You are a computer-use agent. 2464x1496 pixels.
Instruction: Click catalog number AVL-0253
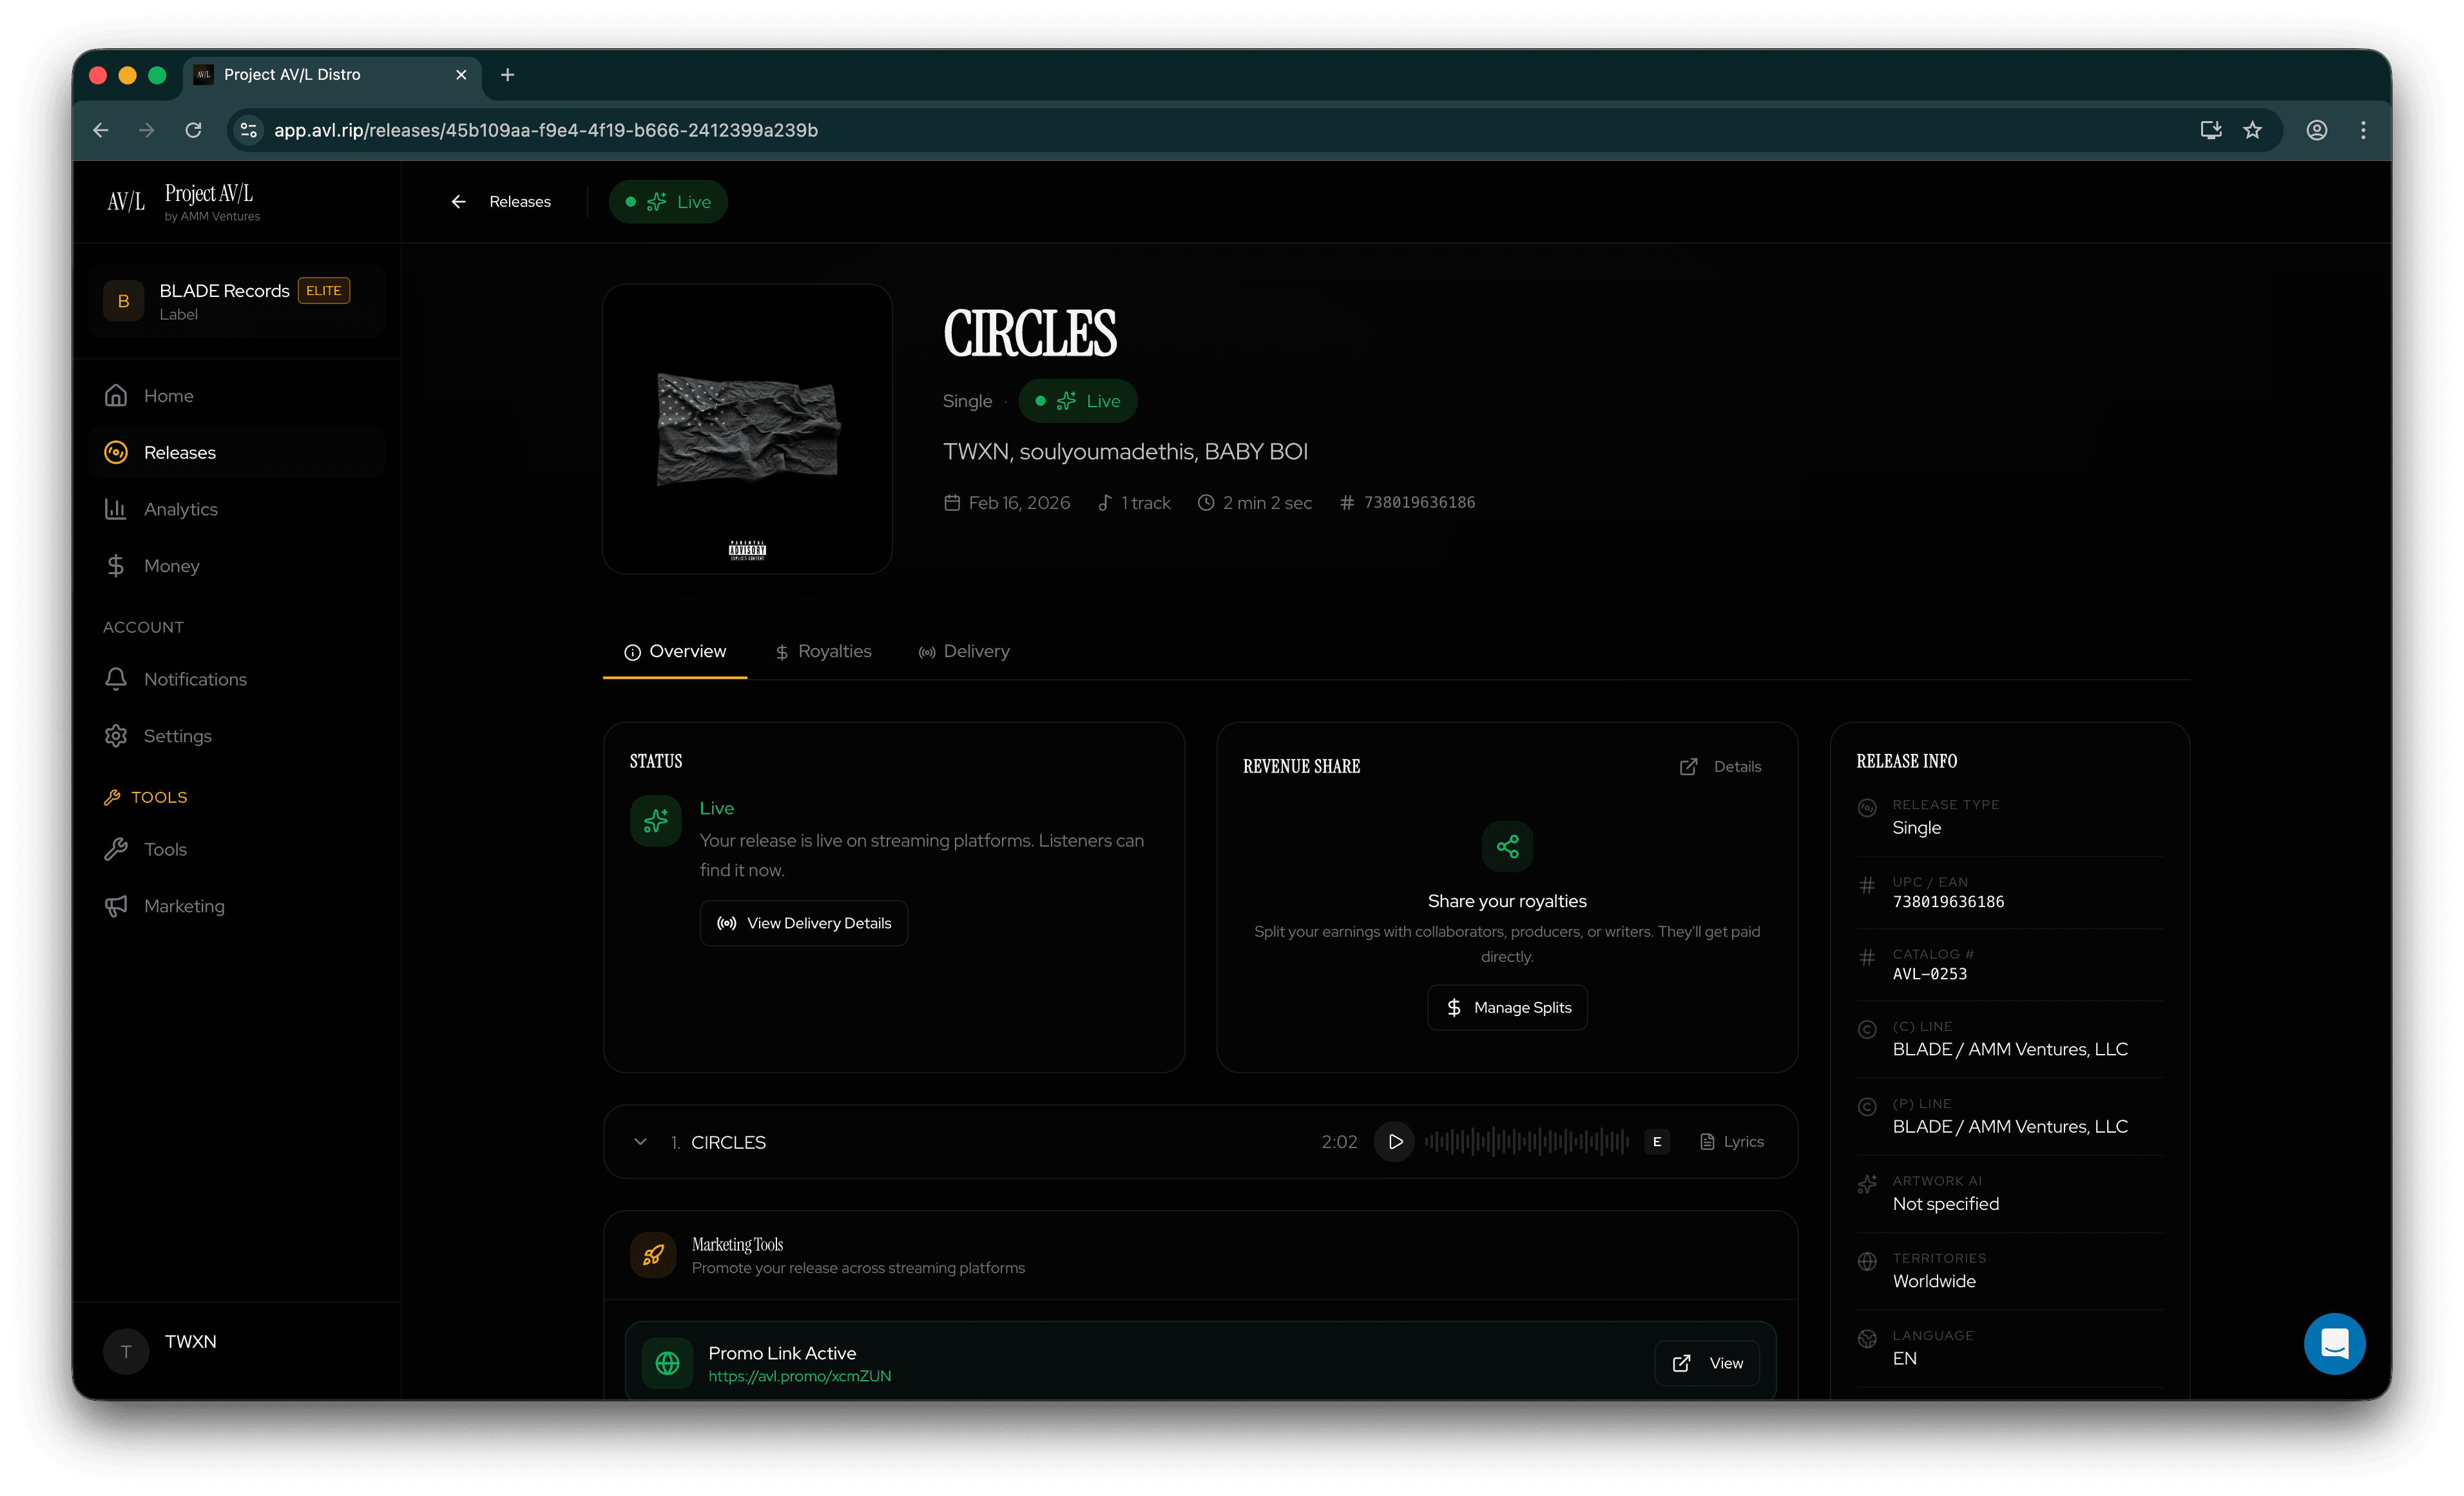coord(1930,974)
